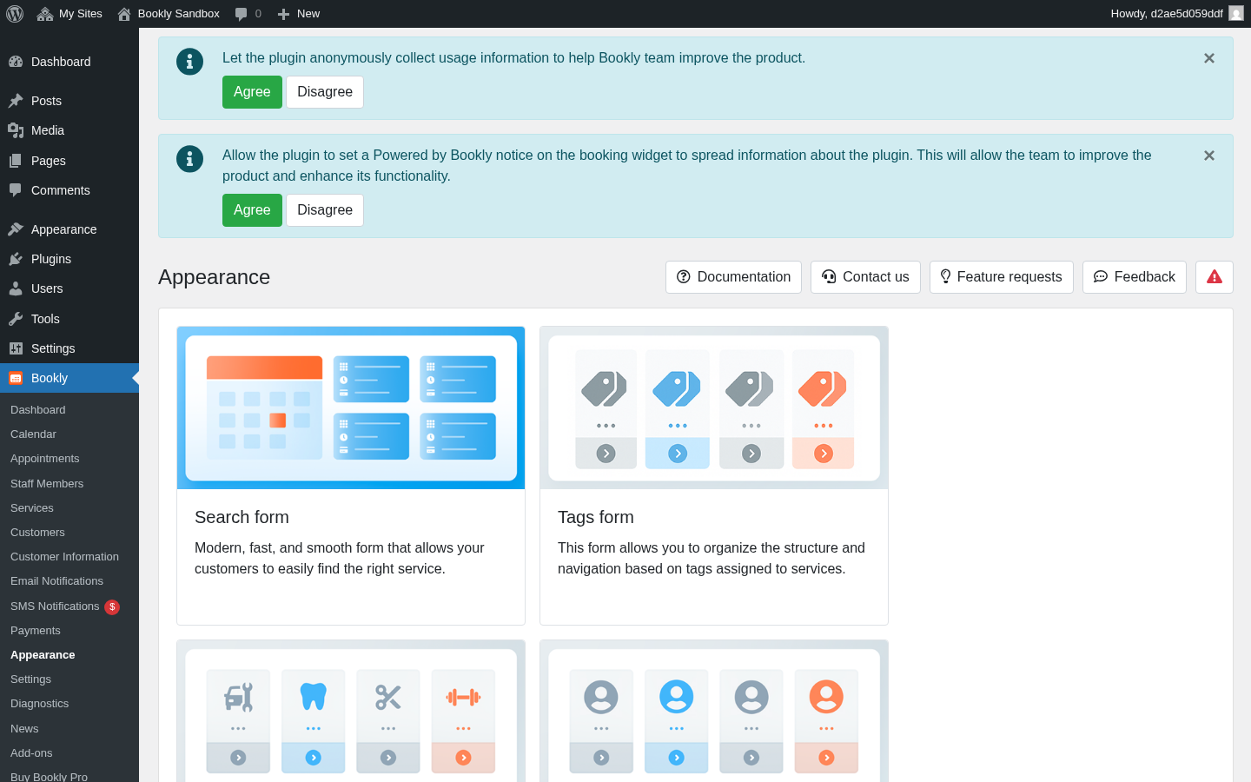
Task: Click the Search form title
Action: pos(242,517)
